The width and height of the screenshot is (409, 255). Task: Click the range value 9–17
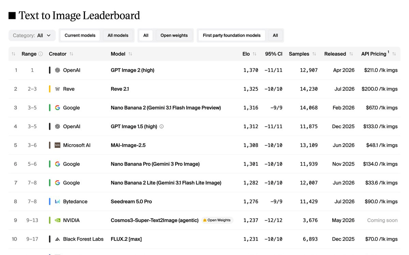(x=32, y=239)
